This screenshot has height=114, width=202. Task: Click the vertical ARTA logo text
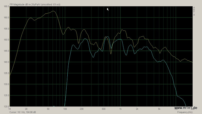pyautogui.click(x=194, y=11)
